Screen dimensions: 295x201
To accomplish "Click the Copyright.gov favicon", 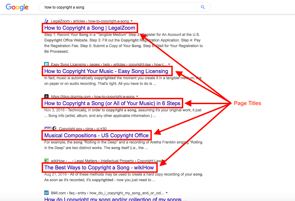I will click(54, 128).
